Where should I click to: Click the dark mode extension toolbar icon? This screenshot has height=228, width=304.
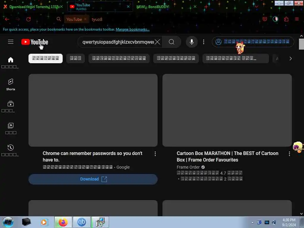(x=275, y=19)
